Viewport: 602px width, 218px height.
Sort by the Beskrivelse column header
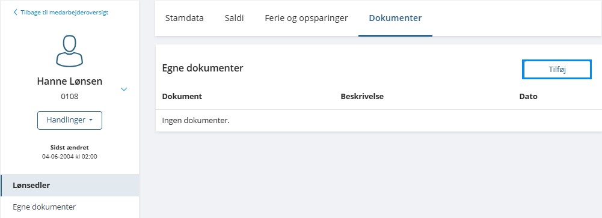(362, 97)
